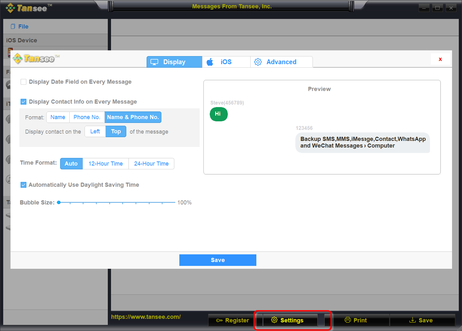Open the iOS settings tab
The height and width of the screenshot is (331, 462).
(226, 62)
